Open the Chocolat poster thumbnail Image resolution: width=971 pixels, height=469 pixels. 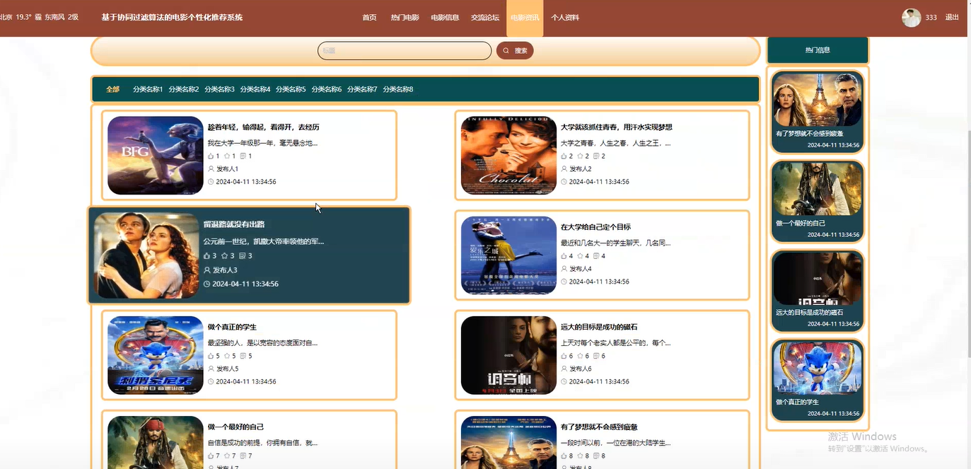(x=508, y=156)
